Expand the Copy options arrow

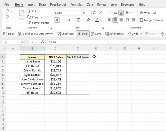[41, 17]
